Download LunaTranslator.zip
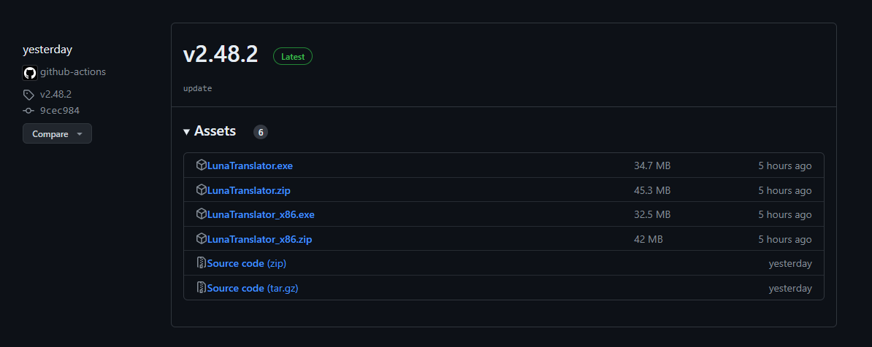 pyautogui.click(x=249, y=190)
